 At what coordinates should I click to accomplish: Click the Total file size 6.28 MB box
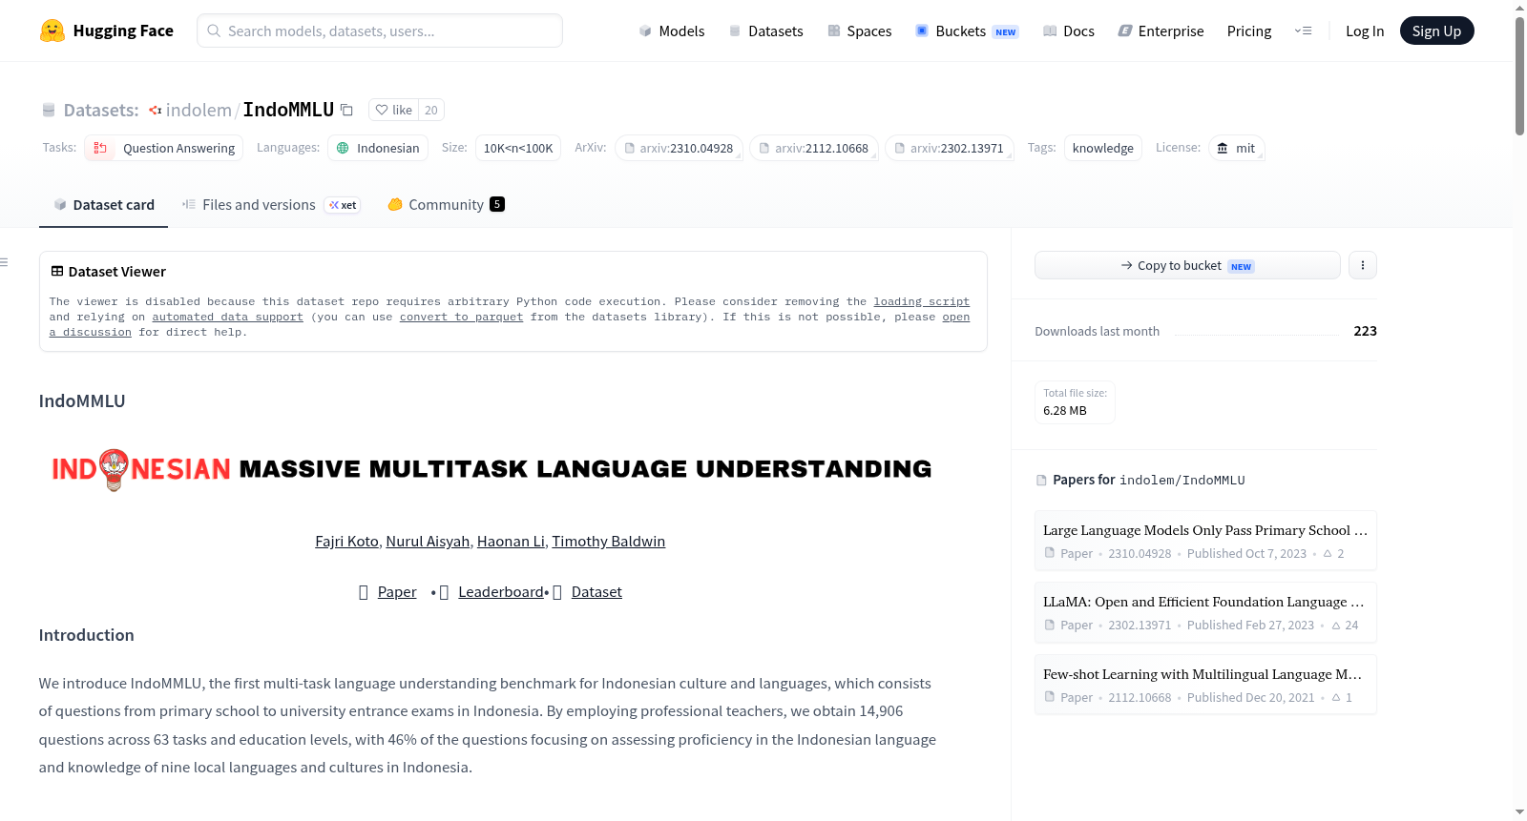1075,401
